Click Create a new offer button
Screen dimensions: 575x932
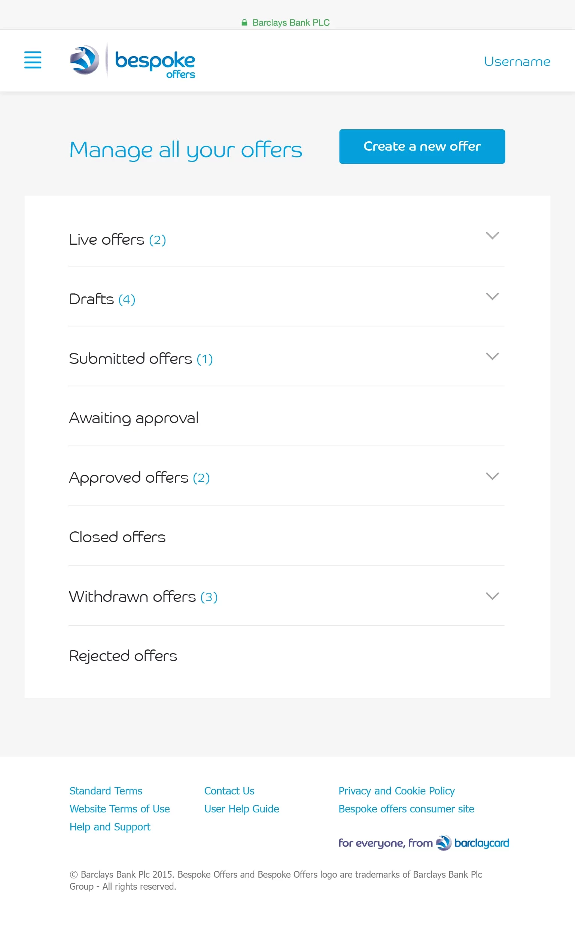tap(422, 147)
